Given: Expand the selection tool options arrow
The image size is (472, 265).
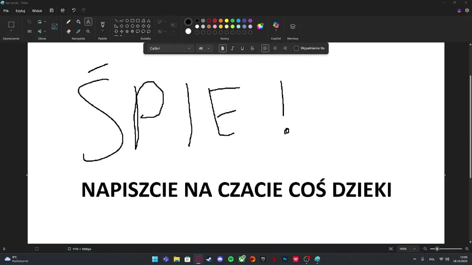Looking at the screenshot, I should point(11,31).
